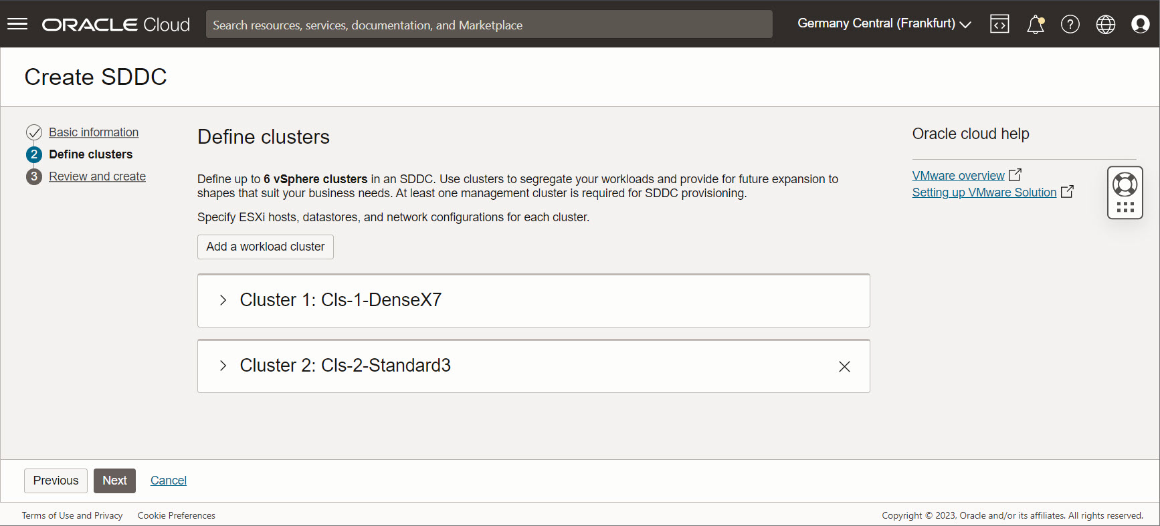
Task: Remove Cluster 2 with the X icon
Action: click(x=844, y=366)
